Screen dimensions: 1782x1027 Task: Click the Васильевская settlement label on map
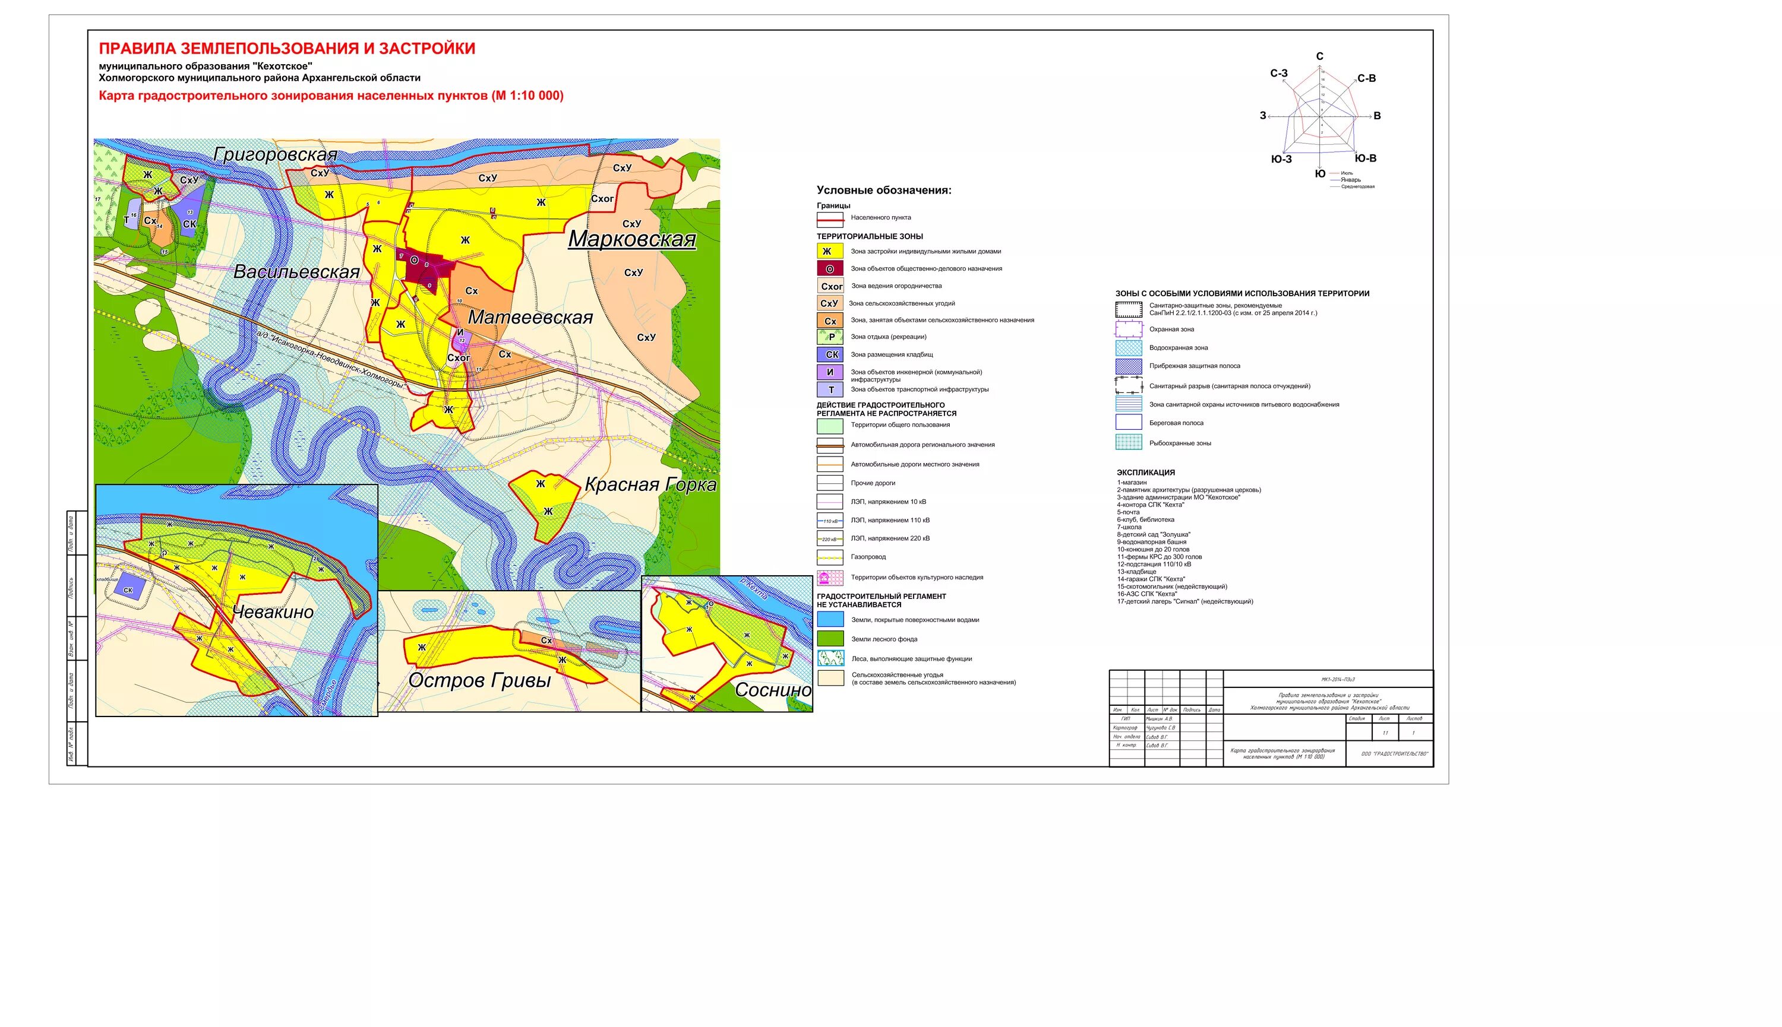[x=296, y=271]
